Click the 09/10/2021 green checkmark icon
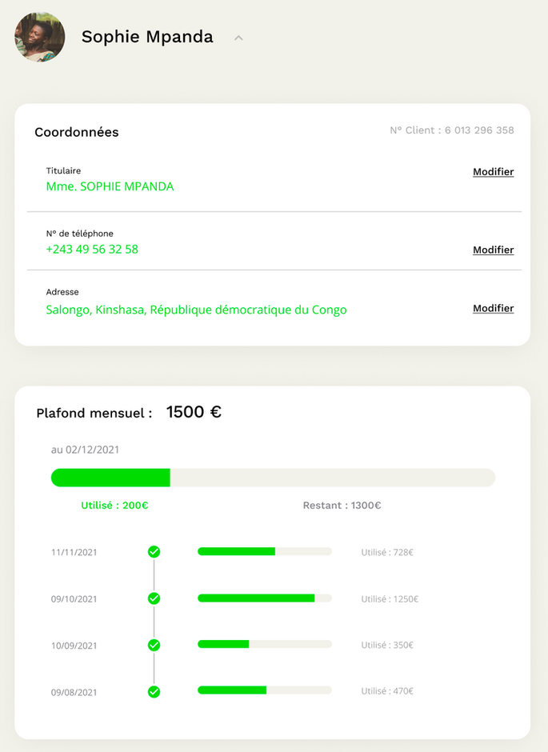The width and height of the screenshot is (548, 752). (x=154, y=598)
